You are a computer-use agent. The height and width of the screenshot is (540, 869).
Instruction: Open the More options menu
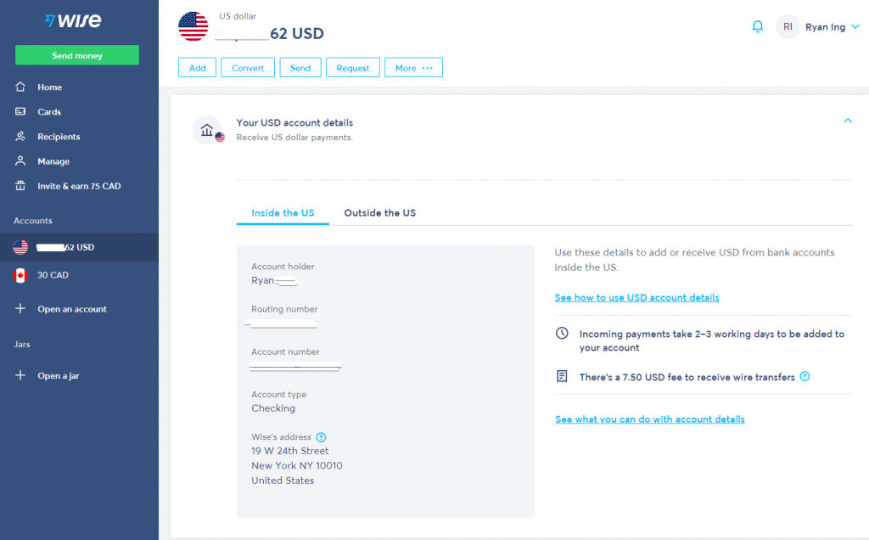pos(413,68)
